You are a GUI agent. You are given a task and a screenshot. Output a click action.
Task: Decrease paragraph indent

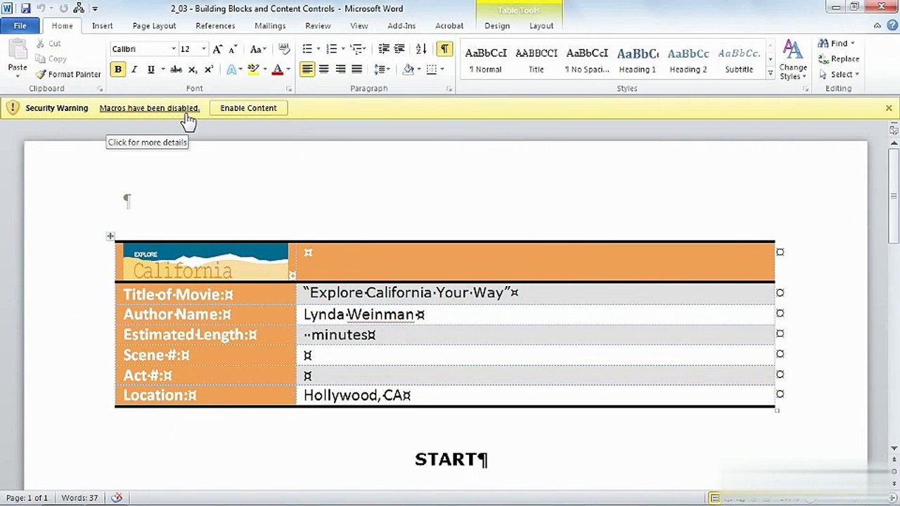point(384,49)
